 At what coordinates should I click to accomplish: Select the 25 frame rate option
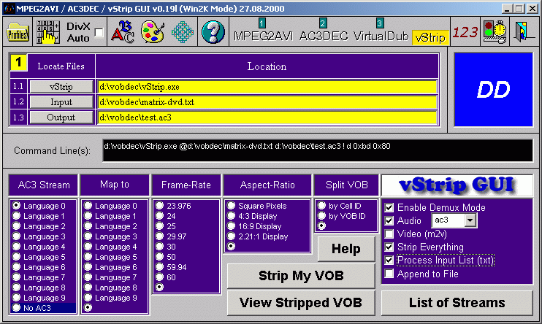click(159, 226)
